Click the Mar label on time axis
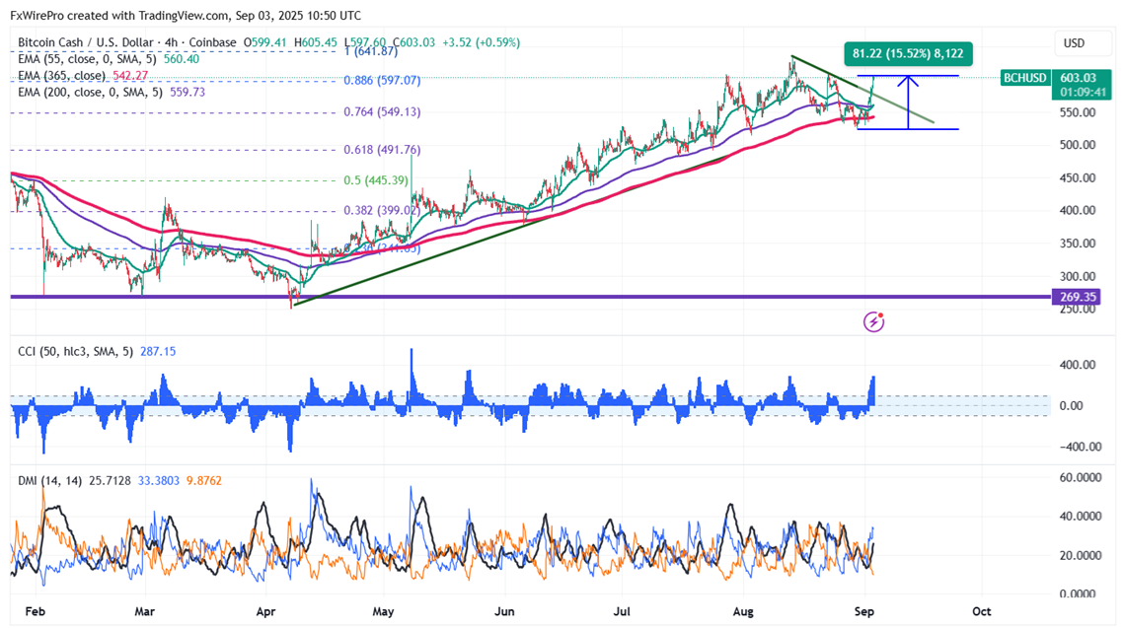The width and height of the screenshot is (1124, 628). [145, 611]
